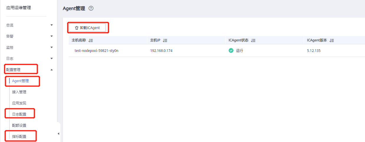Open Agent管理 in the sidebar
This screenshot has height=142, width=365.
pos(20,81)
